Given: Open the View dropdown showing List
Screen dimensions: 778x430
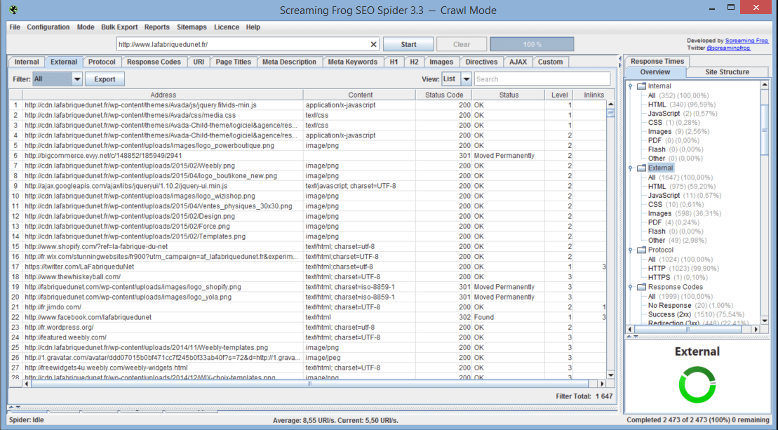Looking at the screenshot, I should coord(466,79).
